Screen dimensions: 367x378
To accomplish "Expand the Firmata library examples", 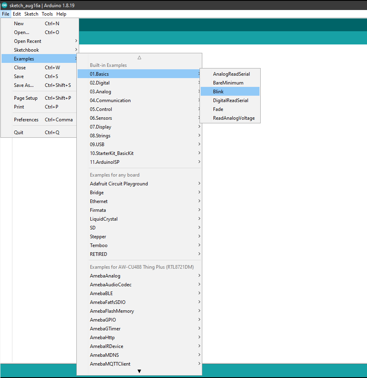I will click(x=140, y=210).
